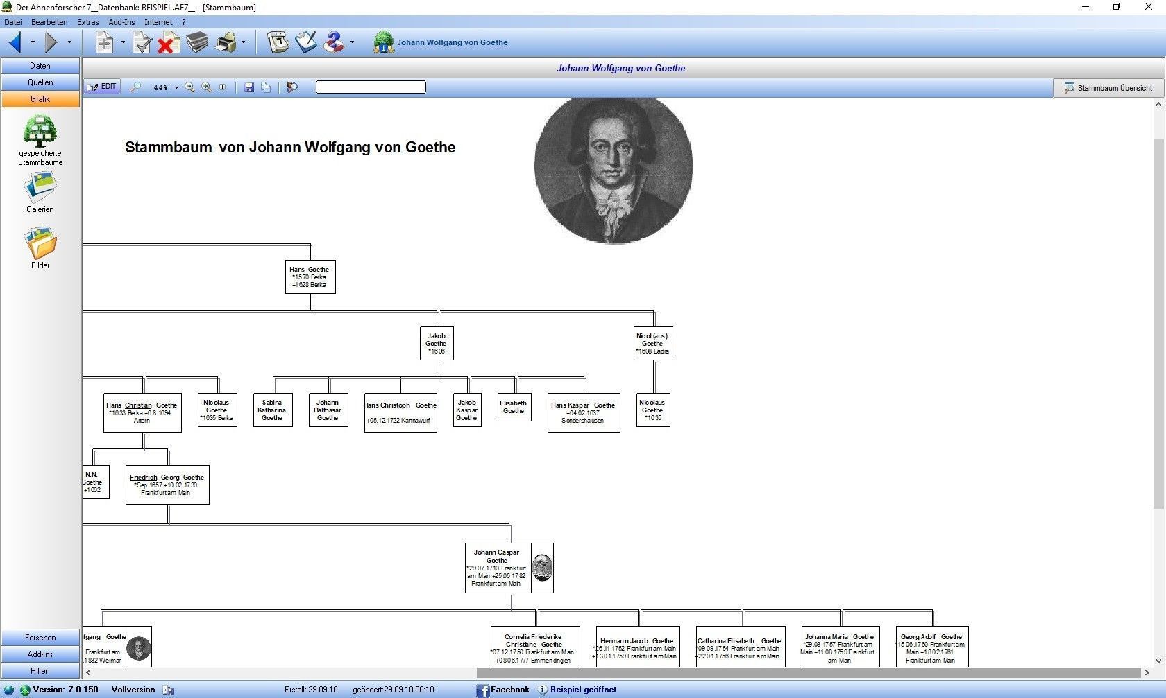Open dropdown arrow next to add-document icon
Viewport: 1166px width, 698px height.
[x=123, y=43]
